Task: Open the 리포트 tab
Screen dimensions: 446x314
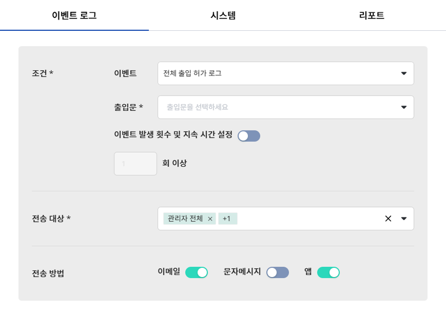Action: tap(372, 15)
